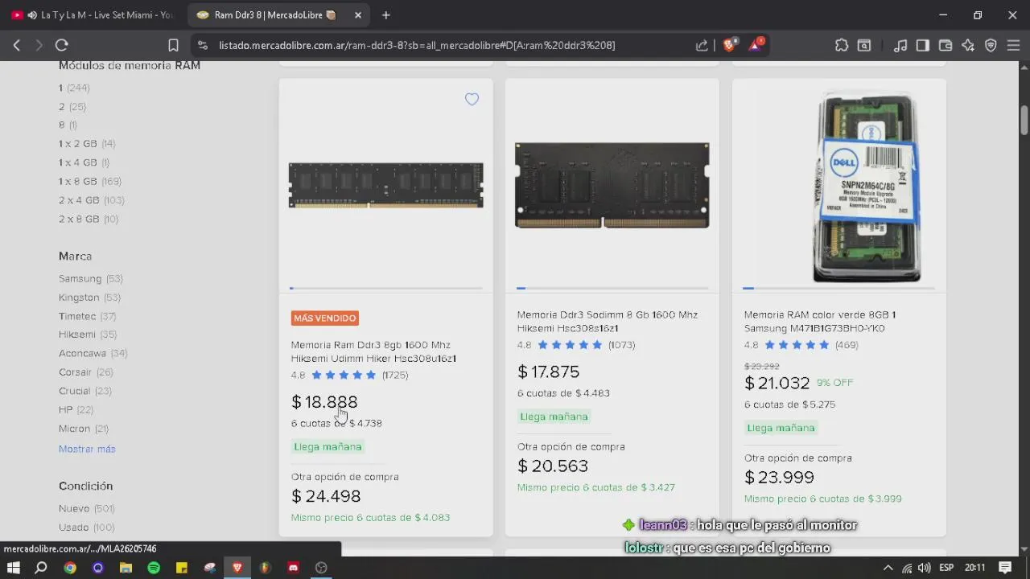1030x579 pixels.
Task: Open Memoria Ram Ddr3 Hiksemi Udimm listing title
Action: (373, 351)
